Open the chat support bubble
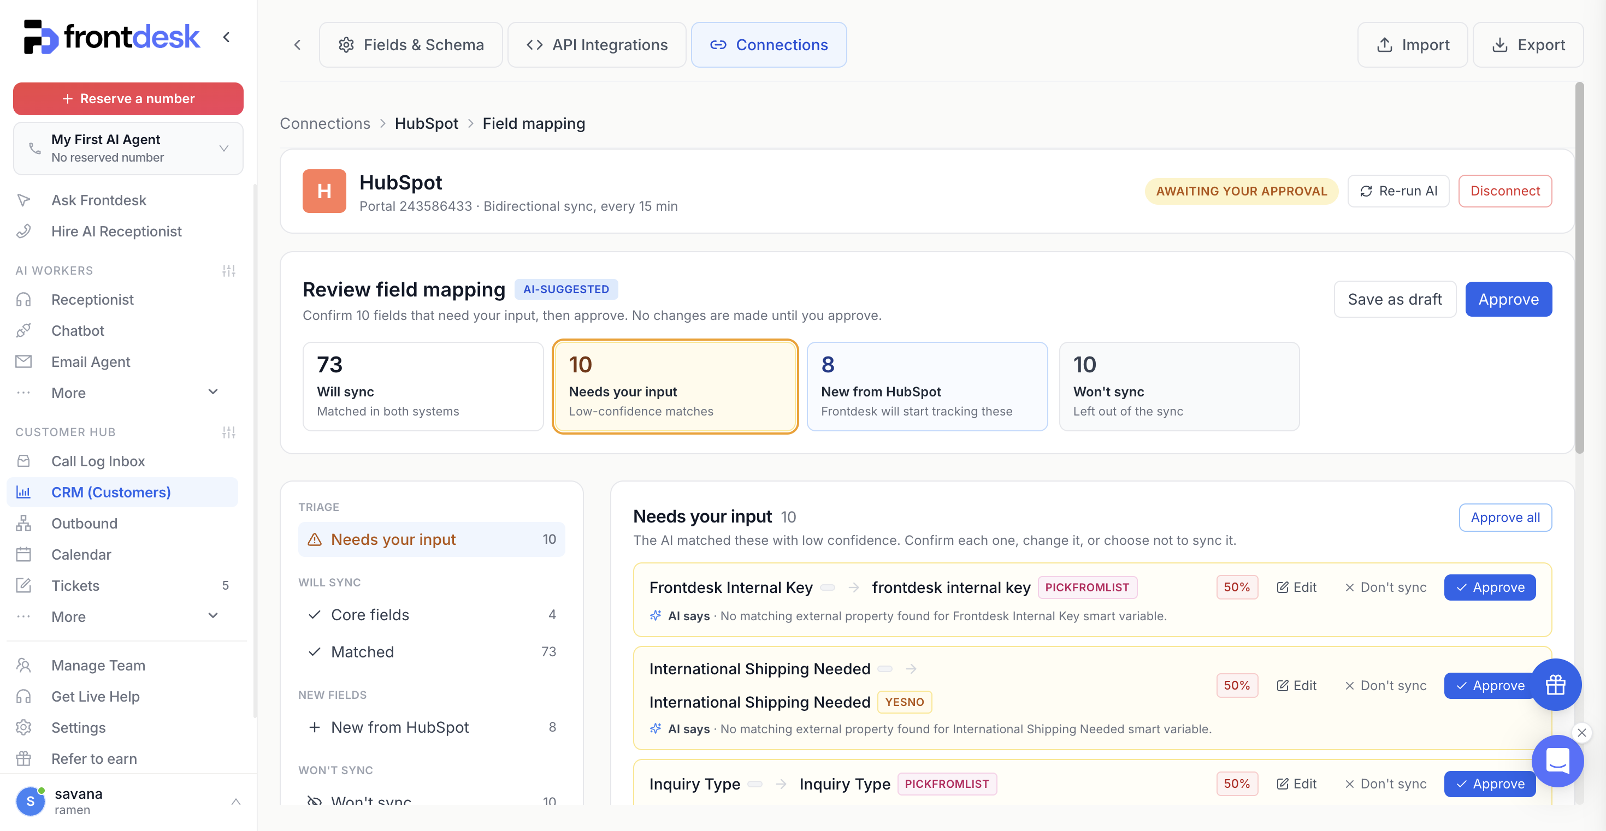The width and height of the screenshot is (1606, 831). point(1557,761)
